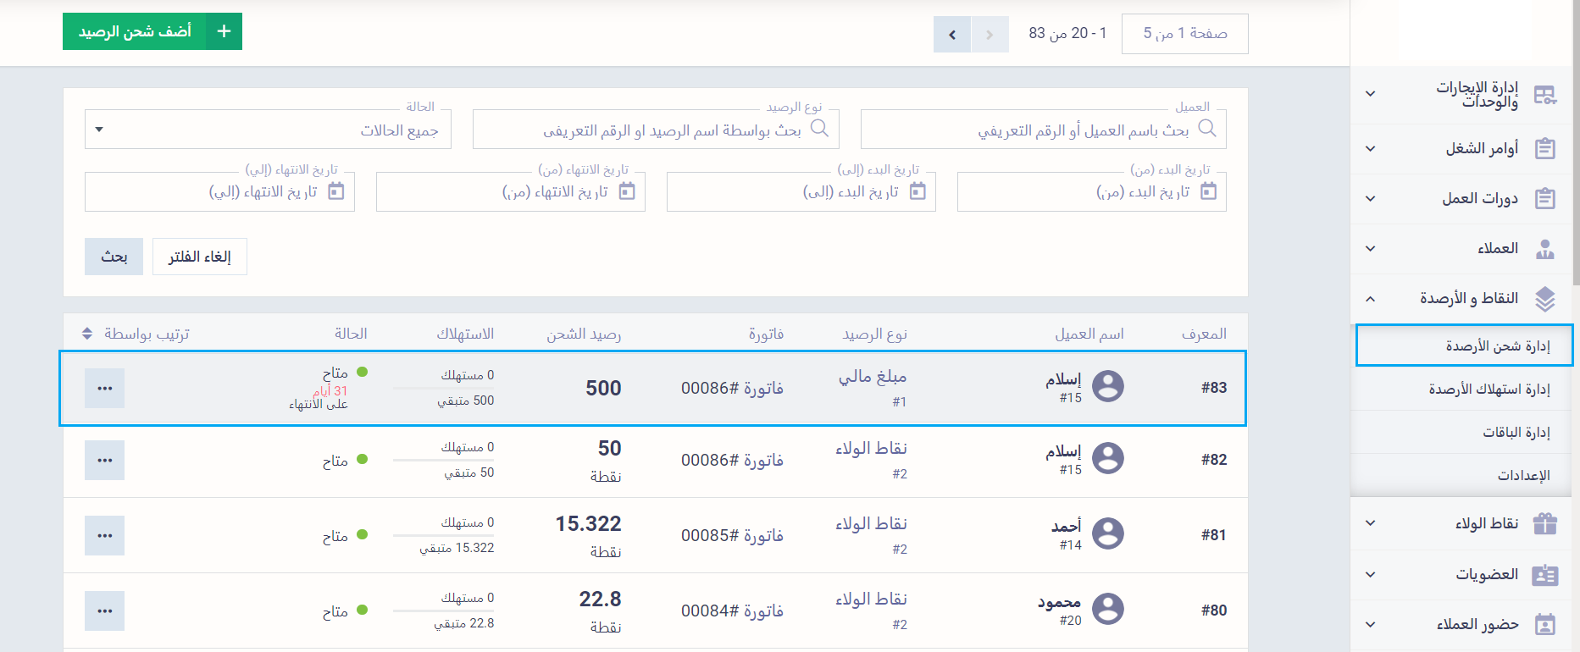Click avatar icon of customer محمود
Screen dimensions: 1580x652
[x=1107, y=610]
